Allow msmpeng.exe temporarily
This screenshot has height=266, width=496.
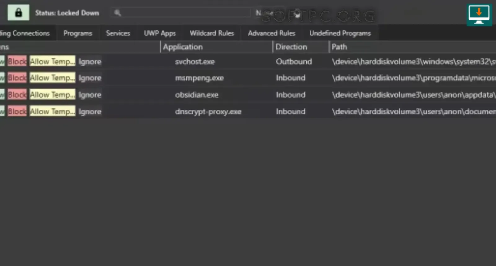(52, 78)
